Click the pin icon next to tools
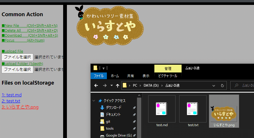 [x=134, y=128]
